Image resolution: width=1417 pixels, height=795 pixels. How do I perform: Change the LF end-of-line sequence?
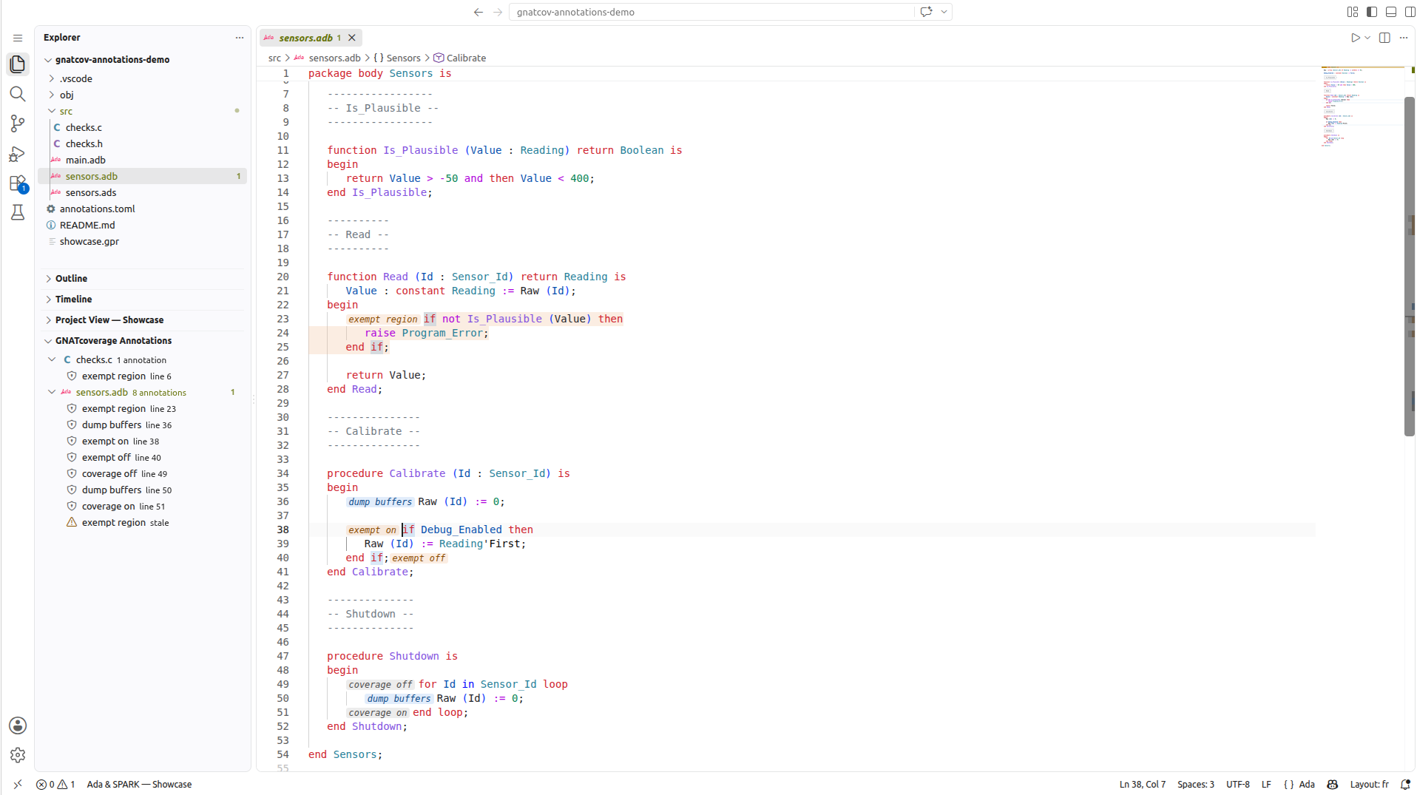pyautogui.click(x=1266, y=785)
